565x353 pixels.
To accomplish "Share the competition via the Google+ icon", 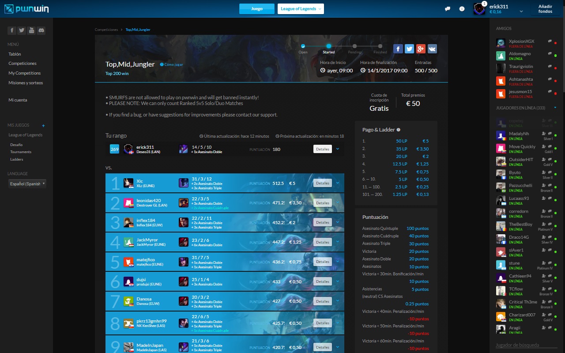I will tap(421, 49).
